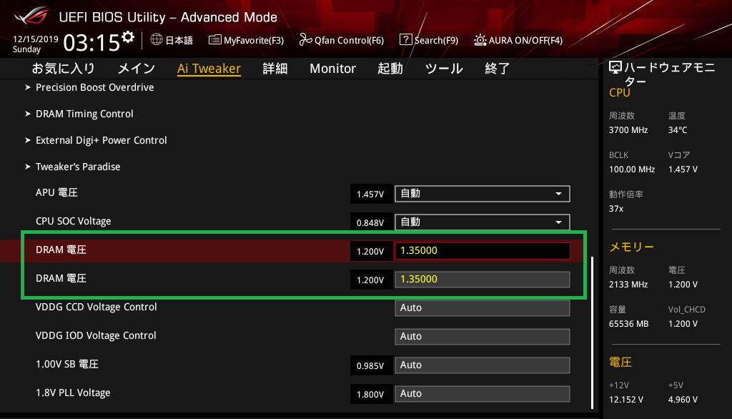The image size is (732, 419).
Task: Click the highlighted DRAM 電圧 input field
Action: click(483, 251)
